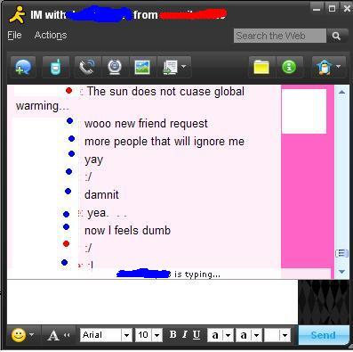The width and height of the screenshot is (353, 352).
Task: Click the scroll down arrow in chat
Action: (341, 272)
